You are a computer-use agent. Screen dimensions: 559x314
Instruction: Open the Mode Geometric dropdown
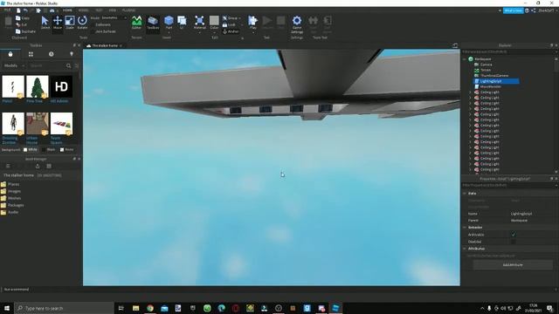(x=114, y=17)
